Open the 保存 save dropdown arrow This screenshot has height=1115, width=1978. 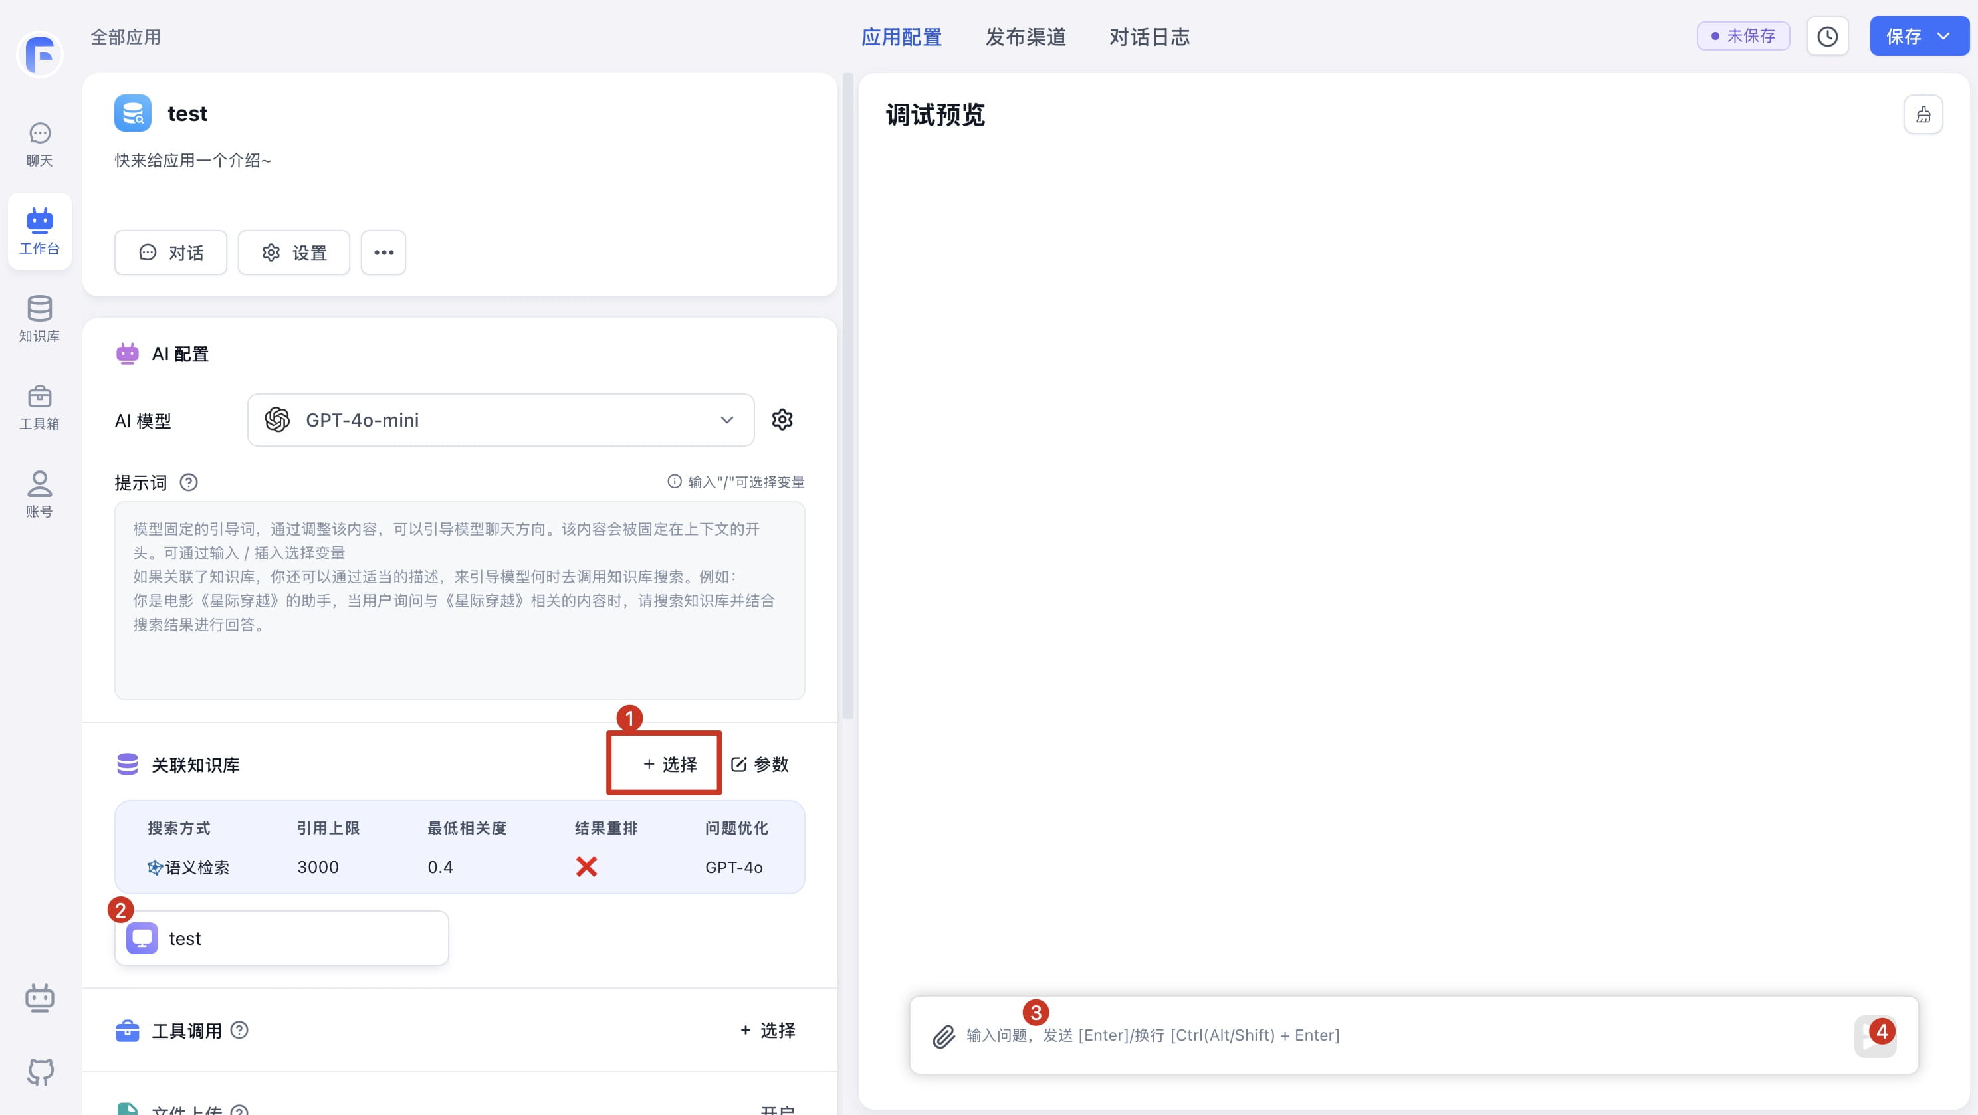tap(1943, 36)
